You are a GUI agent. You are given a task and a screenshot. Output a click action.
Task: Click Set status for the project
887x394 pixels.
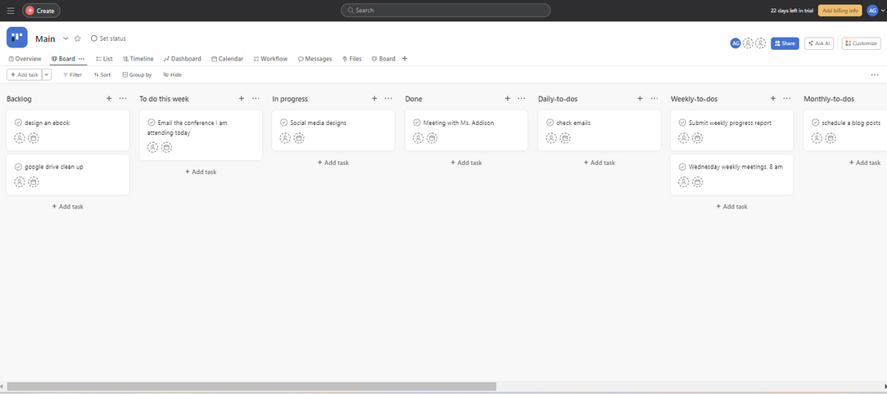[108, 38]
